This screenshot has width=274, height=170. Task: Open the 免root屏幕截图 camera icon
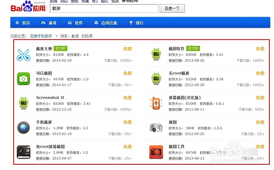24,152
